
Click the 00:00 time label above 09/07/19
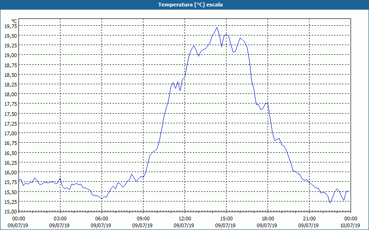19,219
